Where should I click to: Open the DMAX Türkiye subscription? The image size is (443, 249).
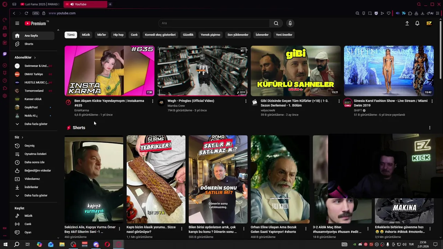pos(33,74)
